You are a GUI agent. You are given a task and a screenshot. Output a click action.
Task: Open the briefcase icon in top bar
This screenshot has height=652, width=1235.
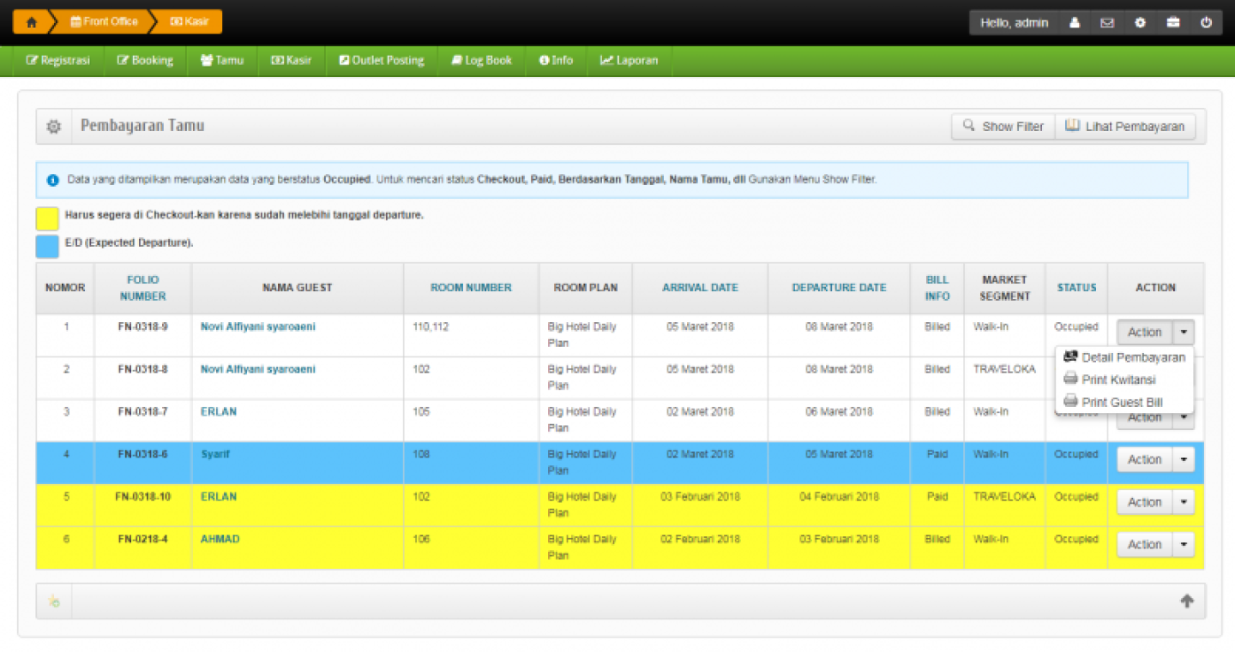coord(1172,23)
